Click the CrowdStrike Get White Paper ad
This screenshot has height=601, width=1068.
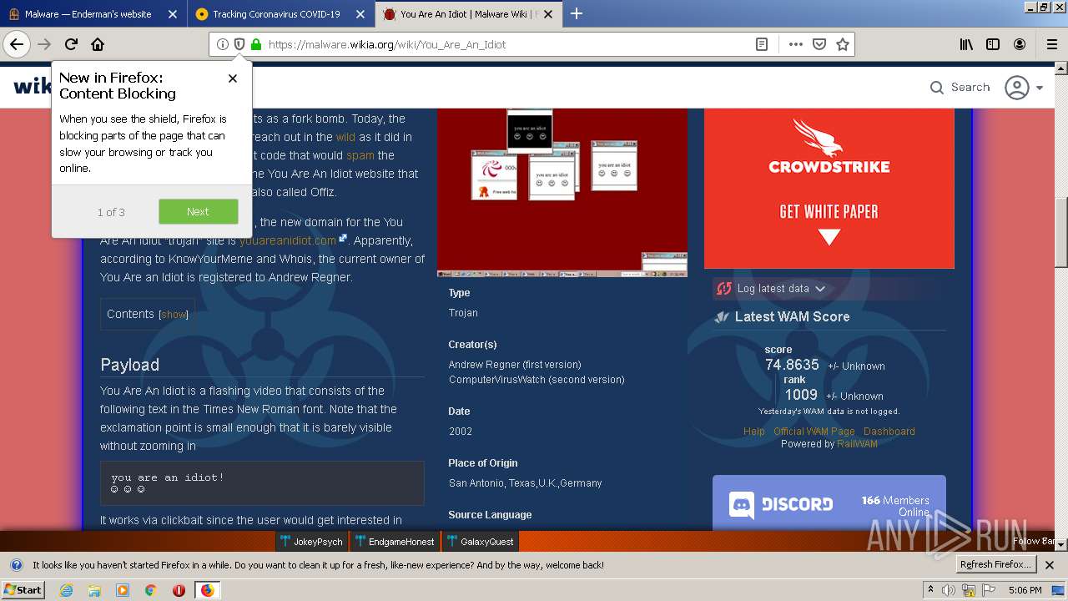(x=829, y=189)
